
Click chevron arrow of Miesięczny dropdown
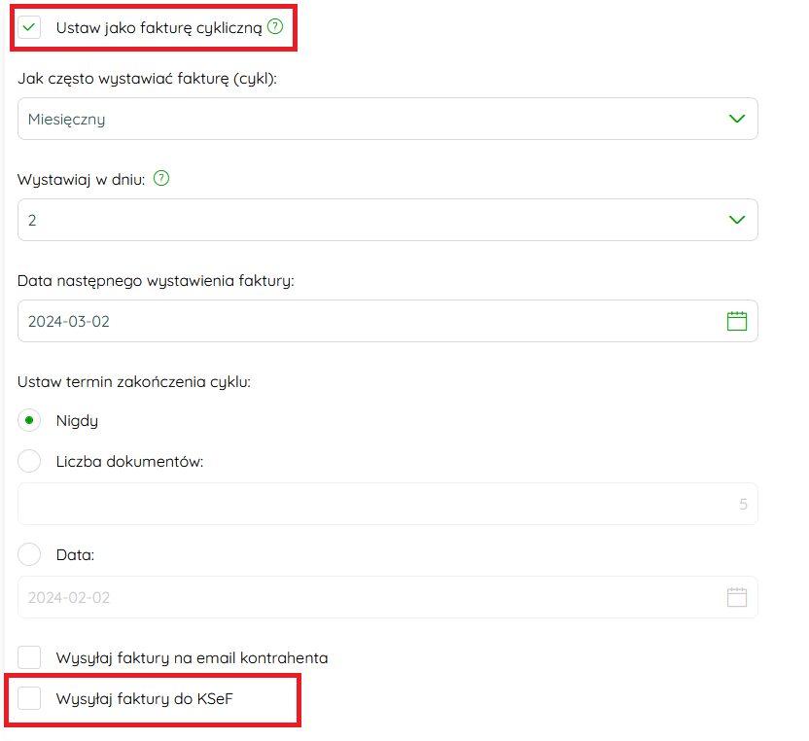coord(737,119)
